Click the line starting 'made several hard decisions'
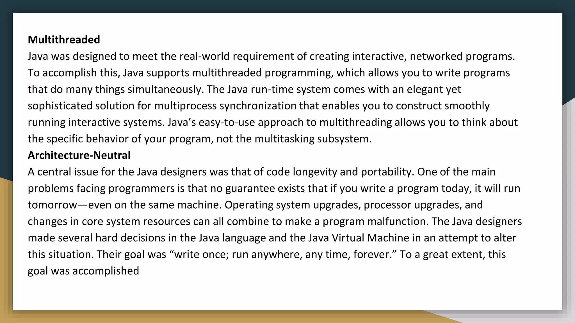575x323 pixels. pyautogui.click(x=272, y=238)
